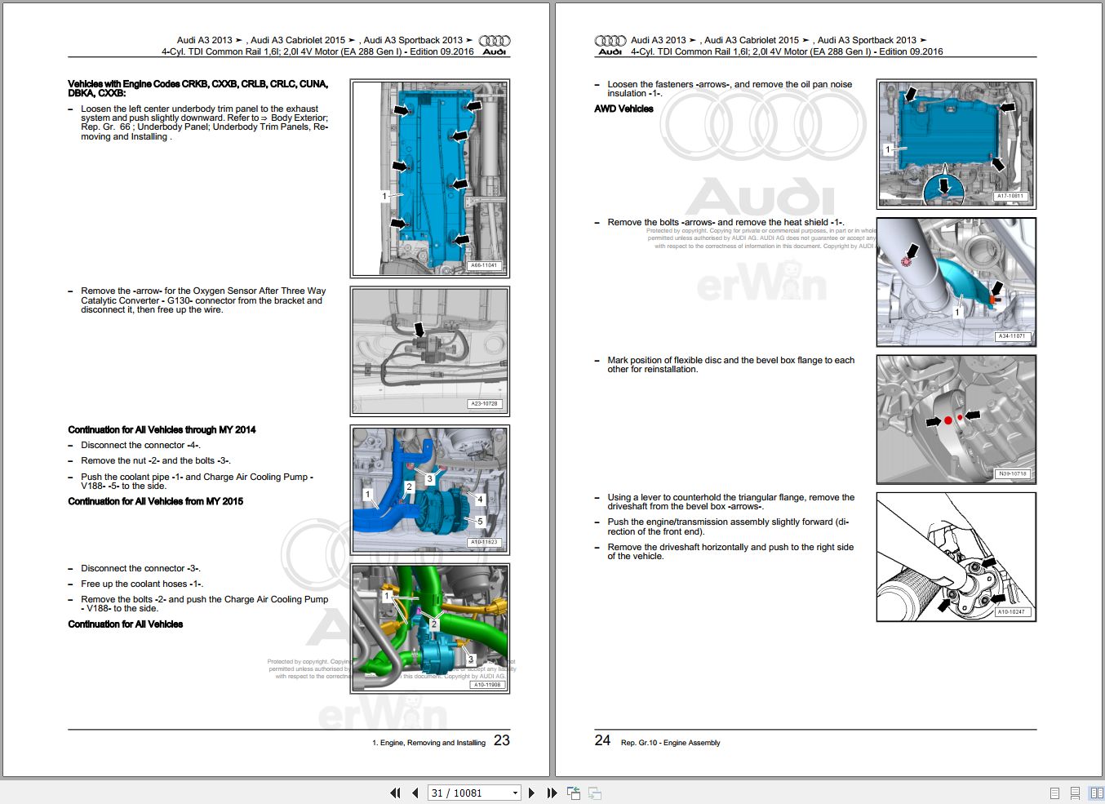
Task: Click the go to previous view icon
Action: pos(574,793)
